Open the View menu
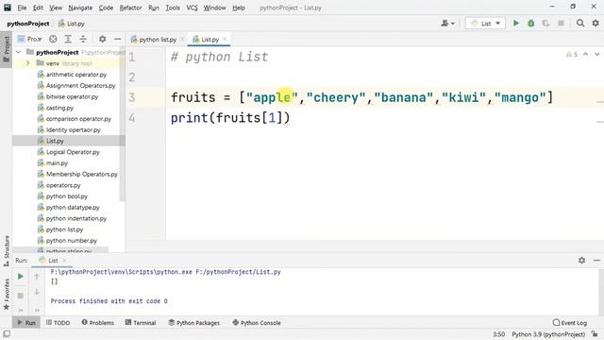Viewport: 604px width, 340px height. pyautogui.click(x=56, y=8)
